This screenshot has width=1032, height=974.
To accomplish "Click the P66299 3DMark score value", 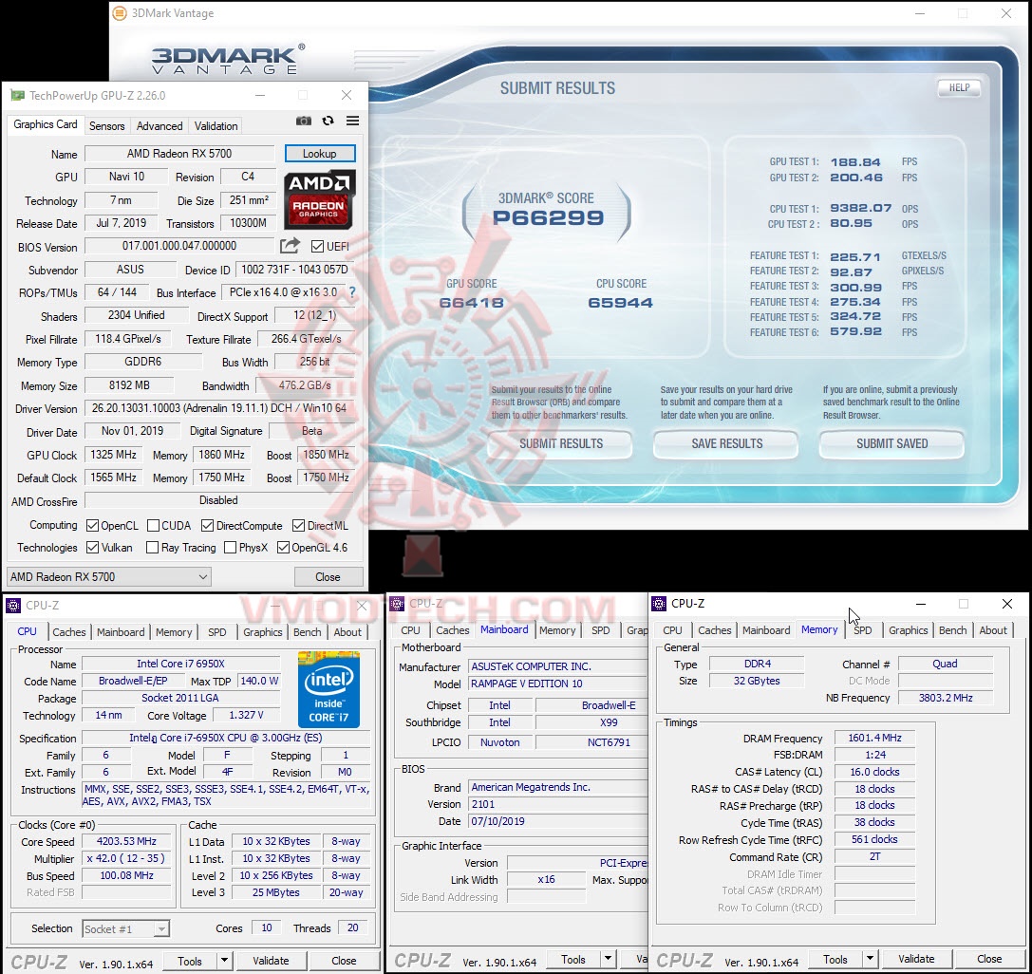I will [548, 217].
